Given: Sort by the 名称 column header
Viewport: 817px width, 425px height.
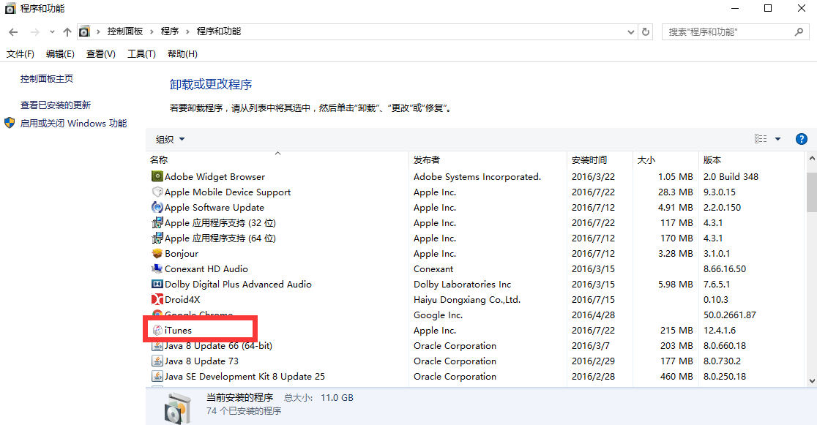Looking at the screenshot, I should coord(277,160).
